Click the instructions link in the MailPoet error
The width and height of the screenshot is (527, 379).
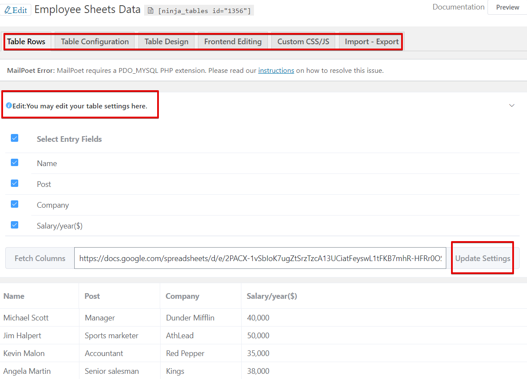coord(276,70)
